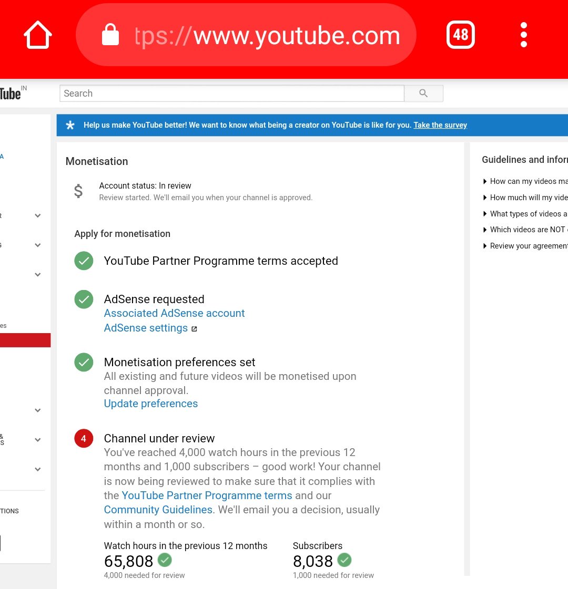Expand 'How can my videos ma...' guideline
The width and height of the screenshot is (568, 589).
(525, 181)
